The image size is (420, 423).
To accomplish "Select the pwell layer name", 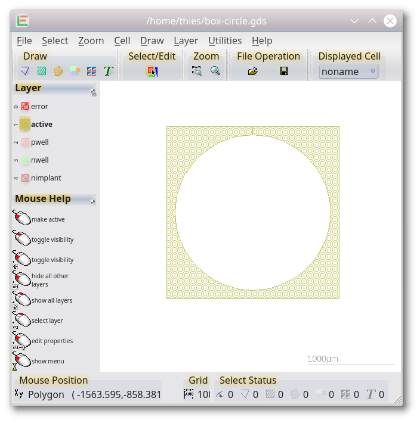I will coord(40,142).
